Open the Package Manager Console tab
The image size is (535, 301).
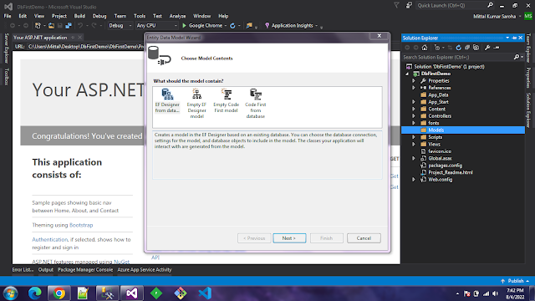(85, 269)
